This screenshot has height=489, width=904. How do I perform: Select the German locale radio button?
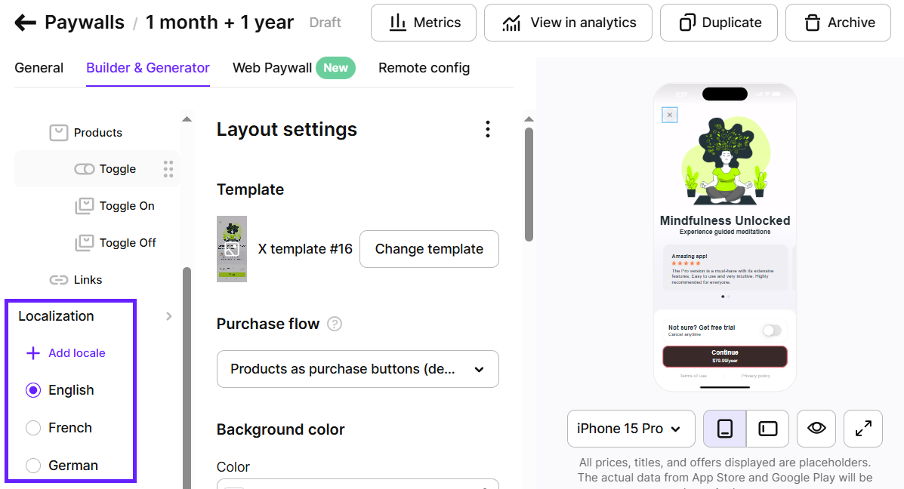tap(33, 466)
